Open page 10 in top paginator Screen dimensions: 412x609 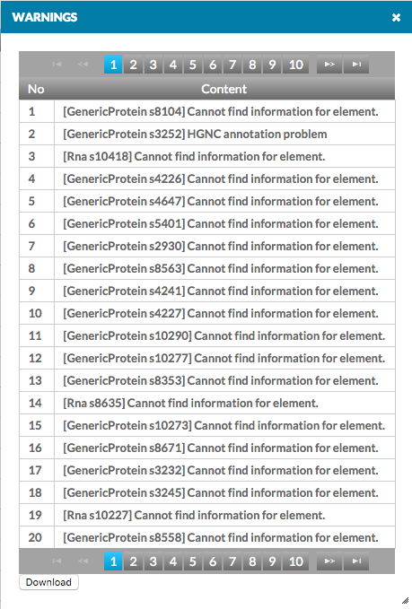click(x=296, y=65)
